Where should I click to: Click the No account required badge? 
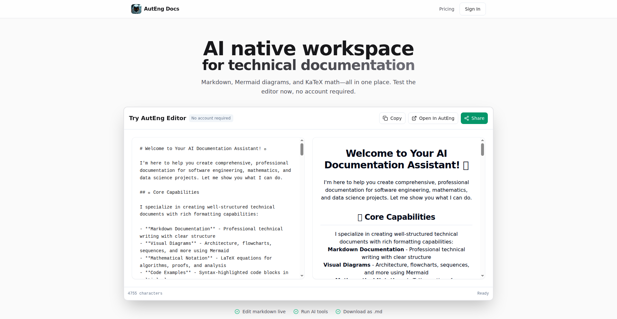point(211,118)
